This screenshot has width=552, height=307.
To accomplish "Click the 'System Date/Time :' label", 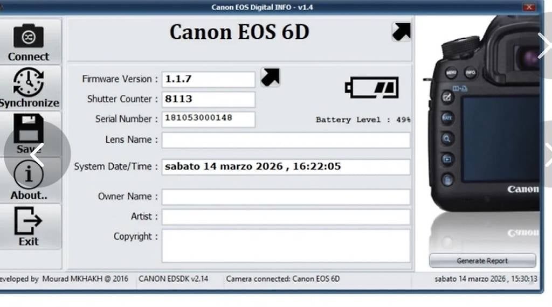I will [x=116, y=166].
